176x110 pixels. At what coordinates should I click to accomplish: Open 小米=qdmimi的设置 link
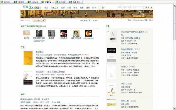(x=140, y=20)
